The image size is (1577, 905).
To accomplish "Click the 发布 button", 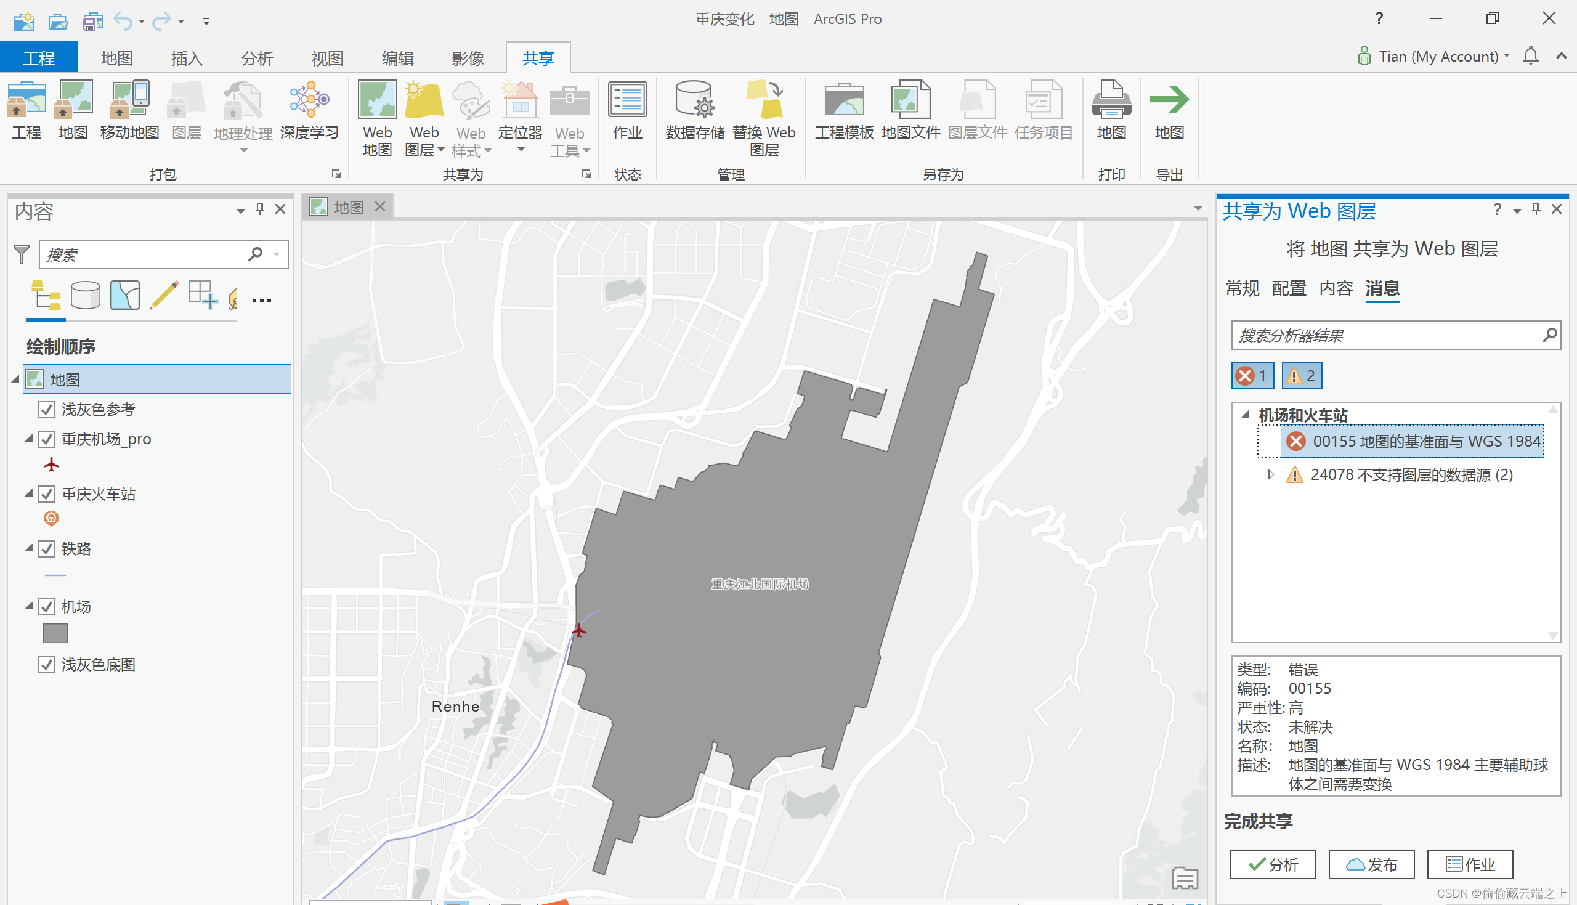I will click(x=1371, y=864).
